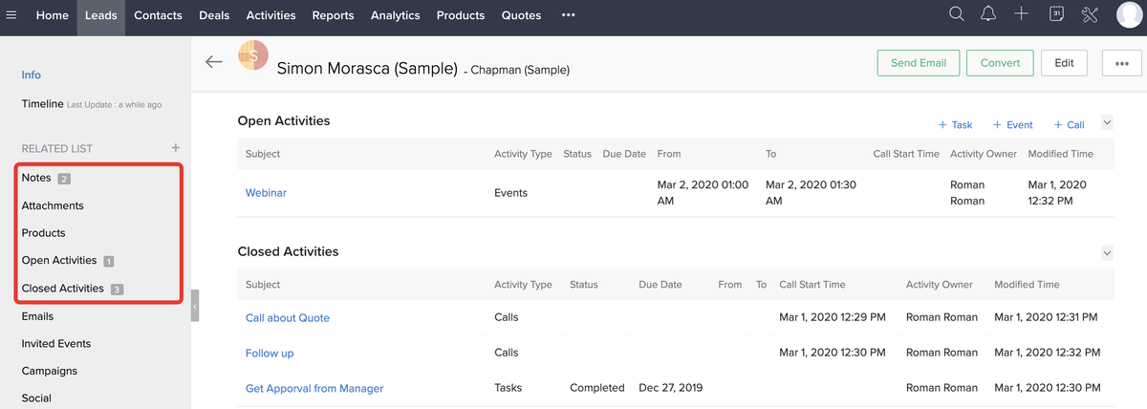Jump to Open Activities in sidebar
Viewport: 1147px width, 409px height.
pos(59,260)
